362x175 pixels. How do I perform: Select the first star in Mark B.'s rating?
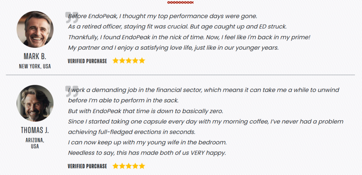(x=116, y=61)
